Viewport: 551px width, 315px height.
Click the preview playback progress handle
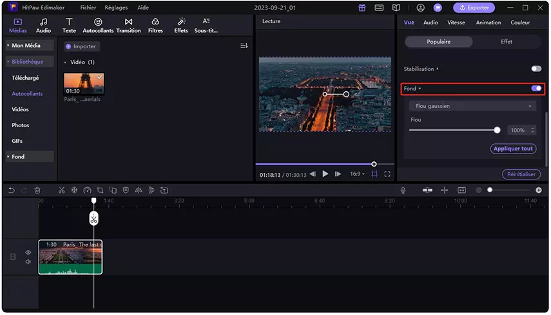point(374,164)
